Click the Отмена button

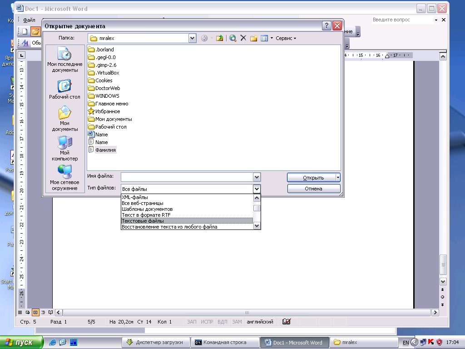(314, 189)
